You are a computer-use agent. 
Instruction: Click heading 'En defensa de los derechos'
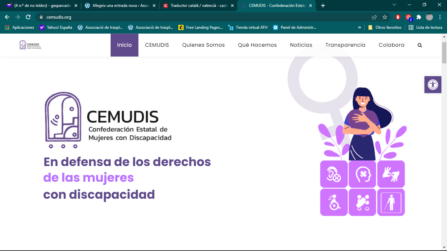127,162
